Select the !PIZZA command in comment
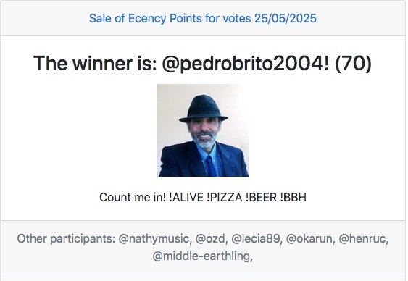 [x=225, y=197]
